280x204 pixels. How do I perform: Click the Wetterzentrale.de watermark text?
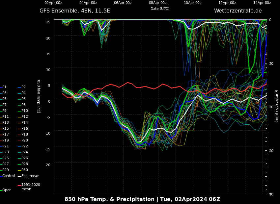click(238, 11)
